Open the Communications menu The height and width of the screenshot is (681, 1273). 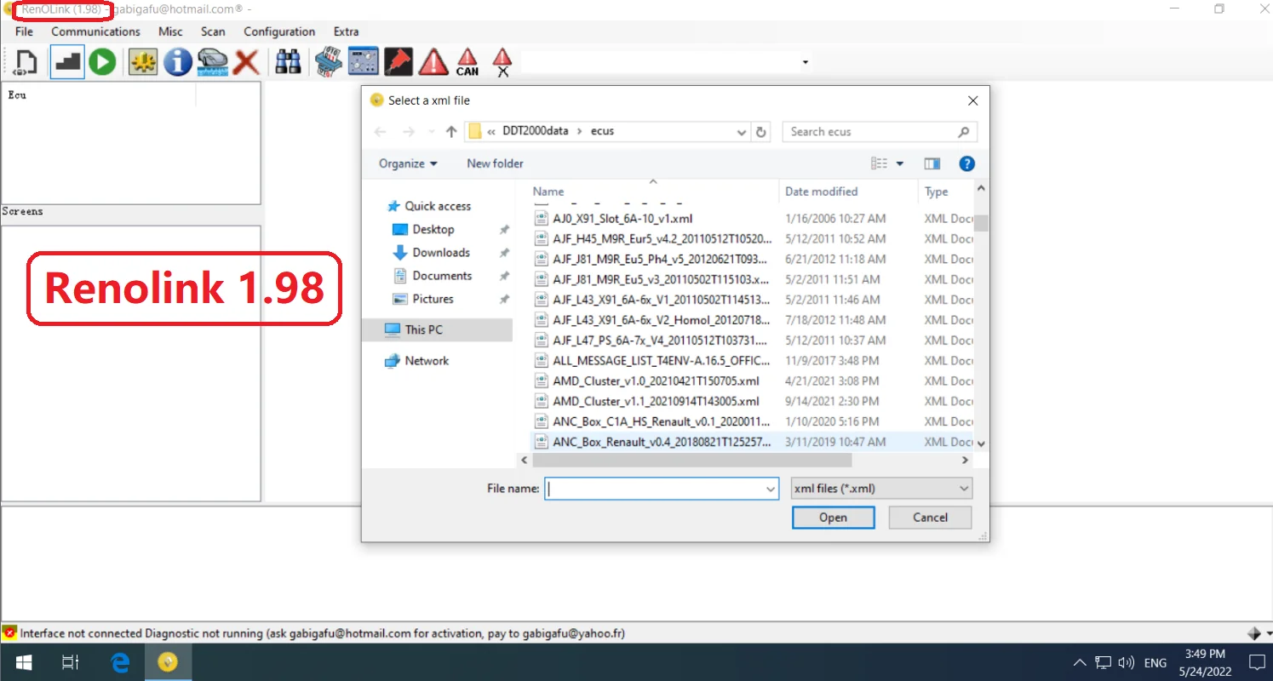95,31
